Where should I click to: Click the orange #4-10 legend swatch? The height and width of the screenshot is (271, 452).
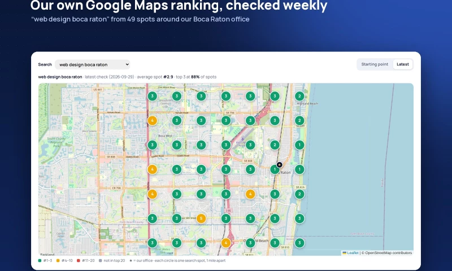tap(58, 261)
